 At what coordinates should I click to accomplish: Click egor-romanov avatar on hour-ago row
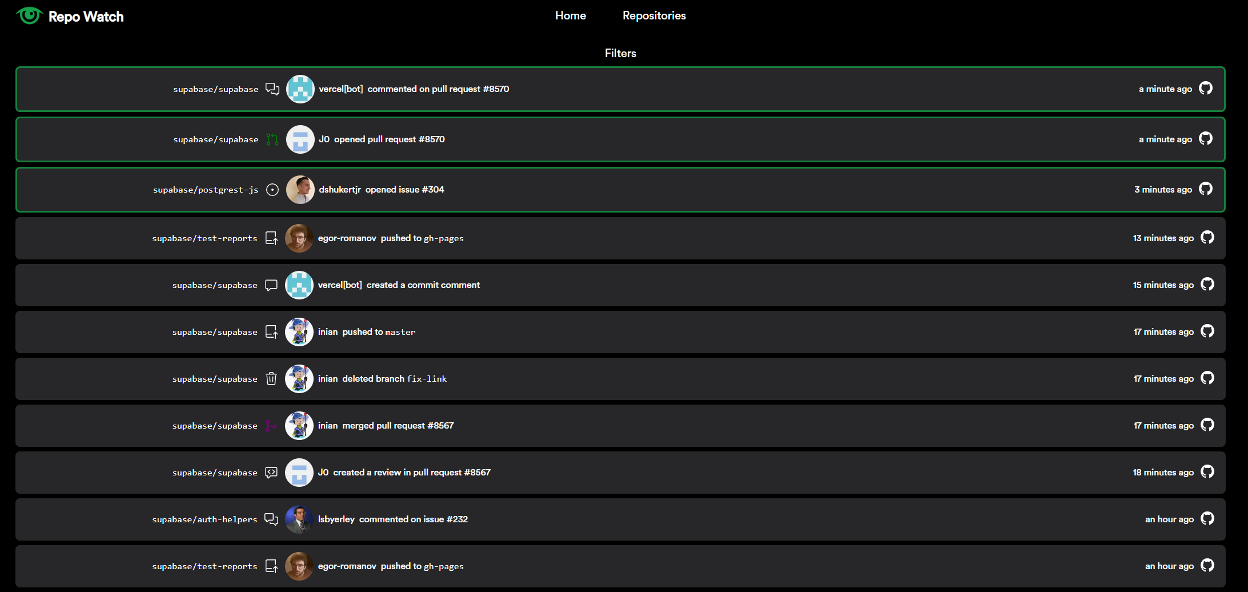299,566
